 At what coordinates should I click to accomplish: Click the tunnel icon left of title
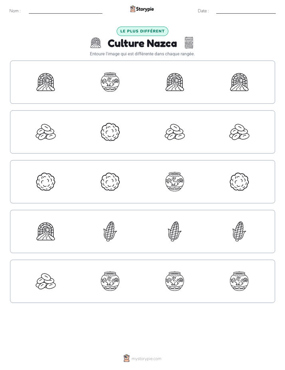96,43
